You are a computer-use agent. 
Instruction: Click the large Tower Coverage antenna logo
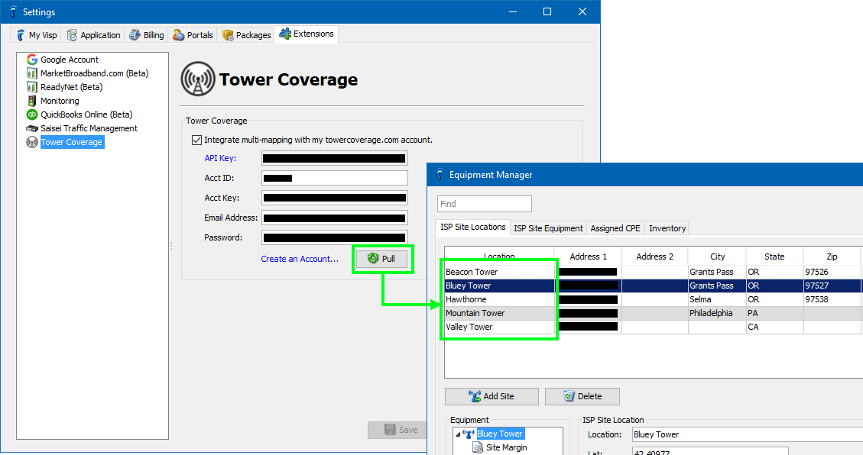coord(197,79)
